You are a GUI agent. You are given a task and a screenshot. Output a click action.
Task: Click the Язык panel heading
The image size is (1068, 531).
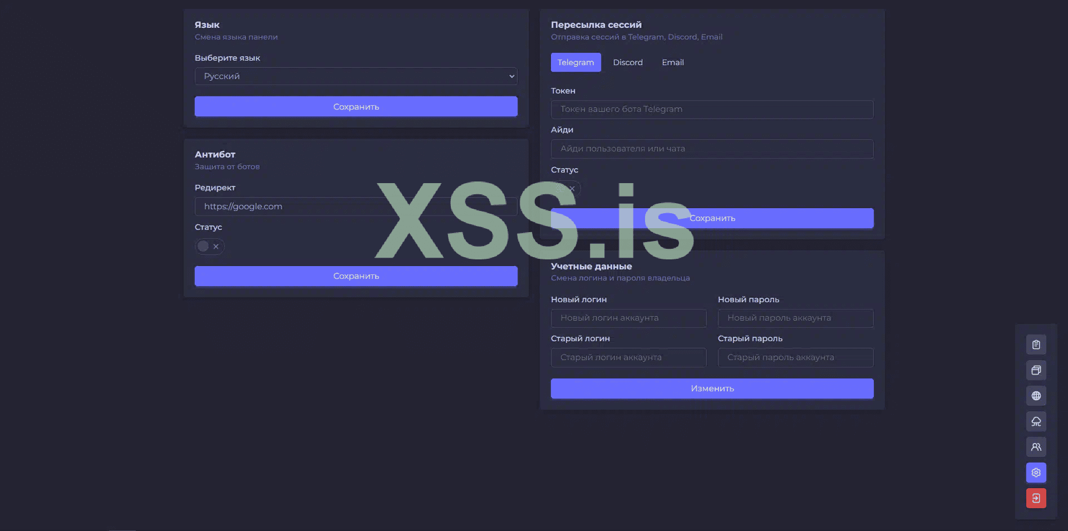click(x=207, y=25)
